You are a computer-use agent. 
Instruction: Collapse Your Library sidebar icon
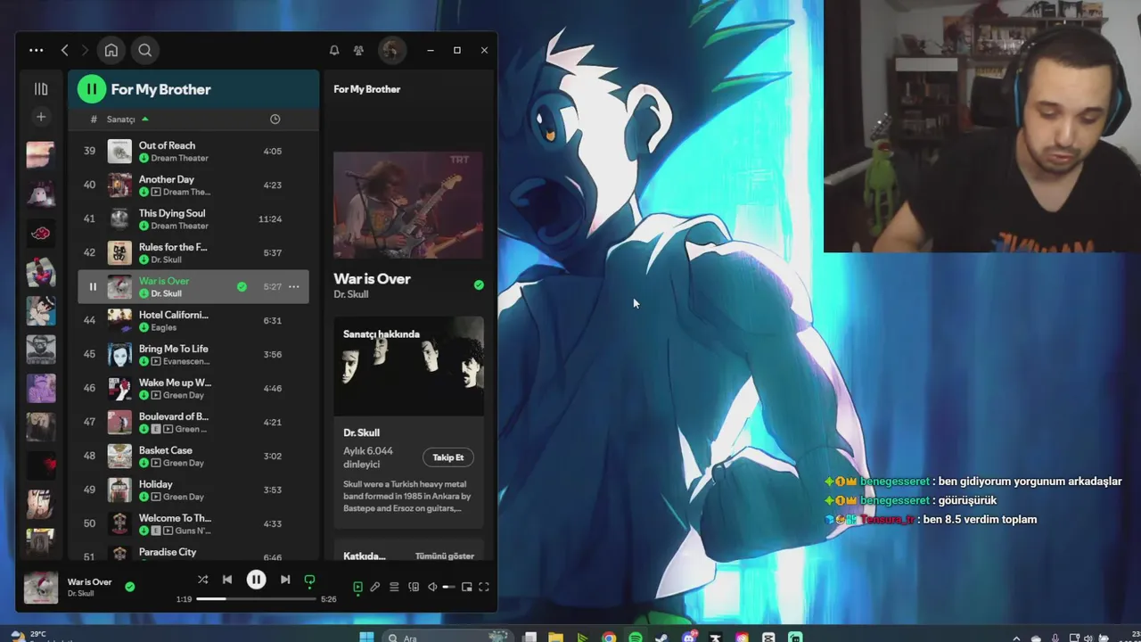[40, 89]
